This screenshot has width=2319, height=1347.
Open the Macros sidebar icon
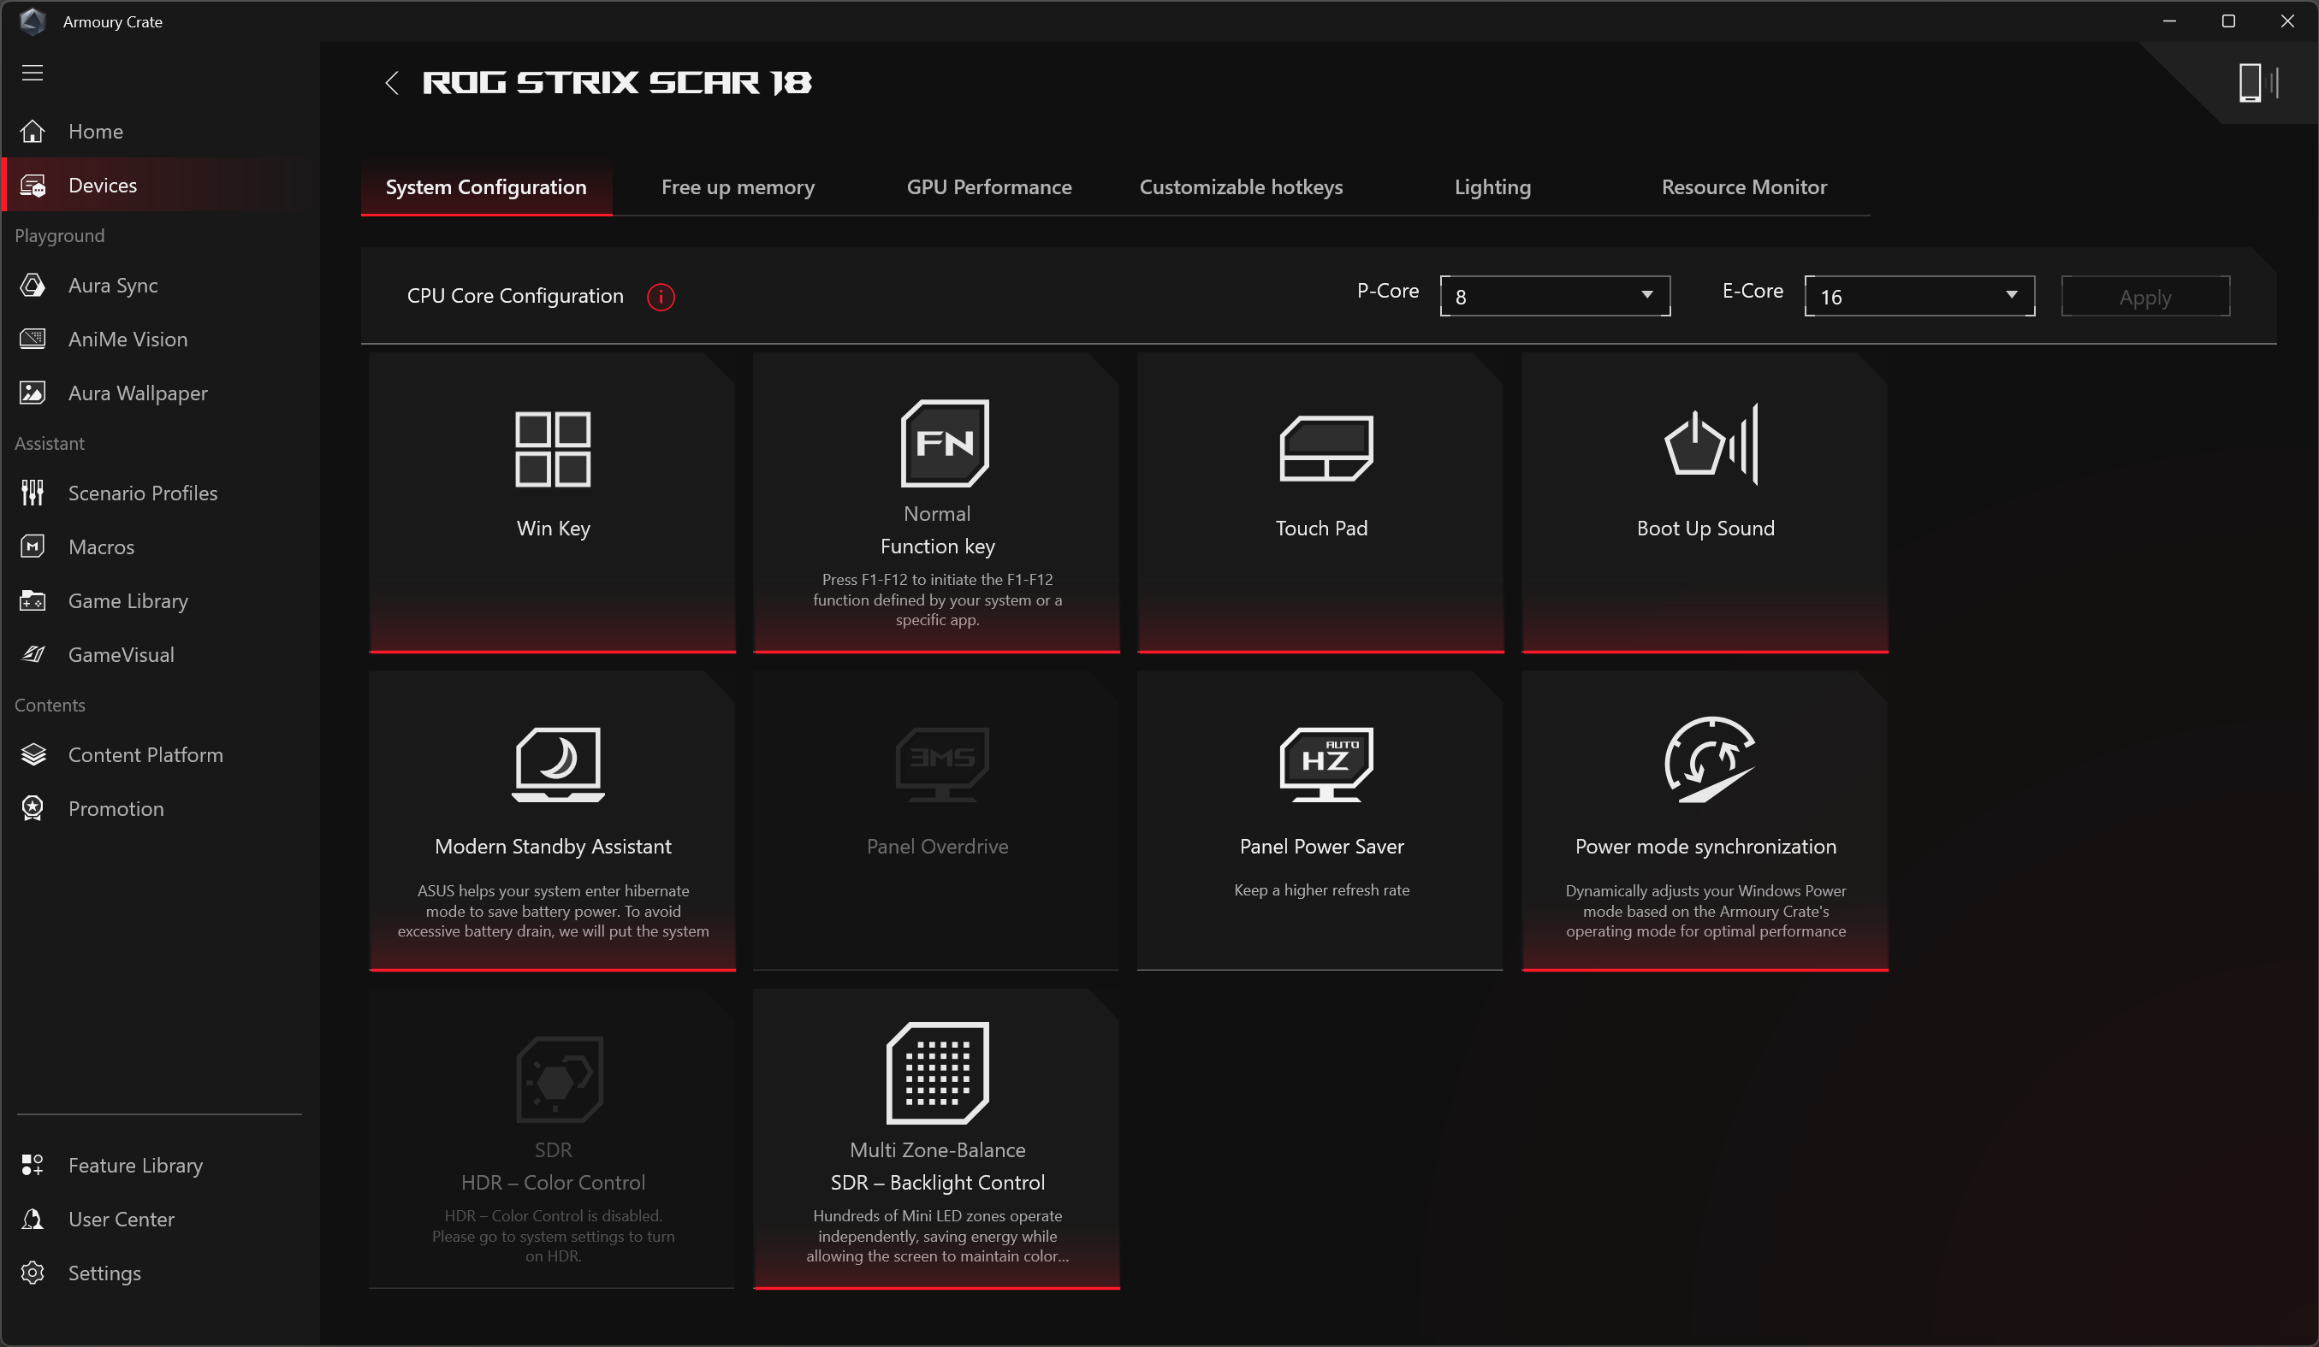[x=33, y=547]
